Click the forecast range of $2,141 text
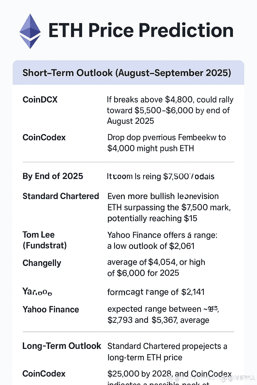 pos(156,292)
